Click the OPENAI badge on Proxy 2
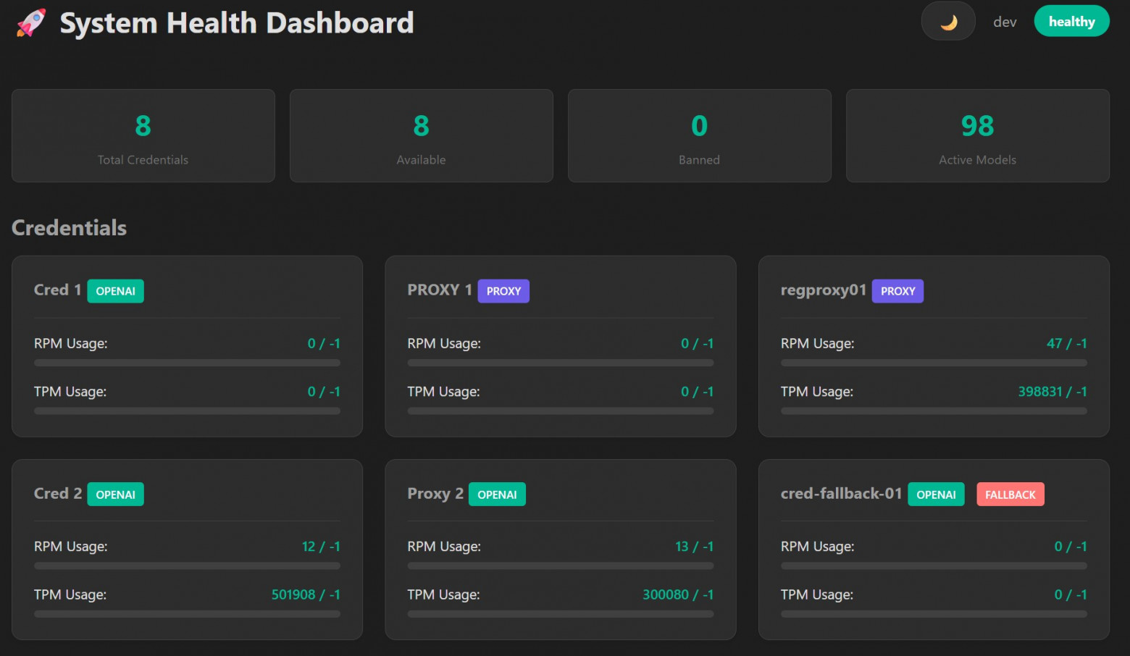The height and width of the screenshot is (656, 1130). click(497, 495)
